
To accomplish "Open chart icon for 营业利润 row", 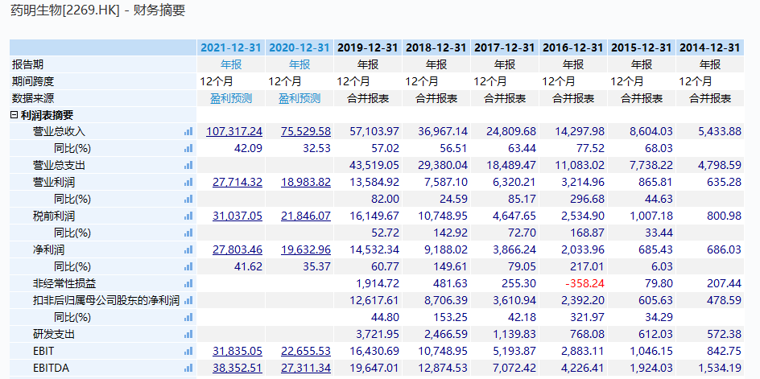I will click(188, 182).
